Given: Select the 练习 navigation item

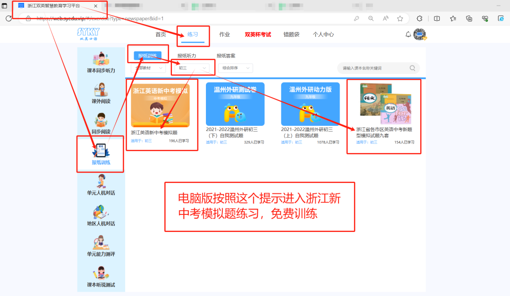Looking at the screenshot, I should pos(193,34).
